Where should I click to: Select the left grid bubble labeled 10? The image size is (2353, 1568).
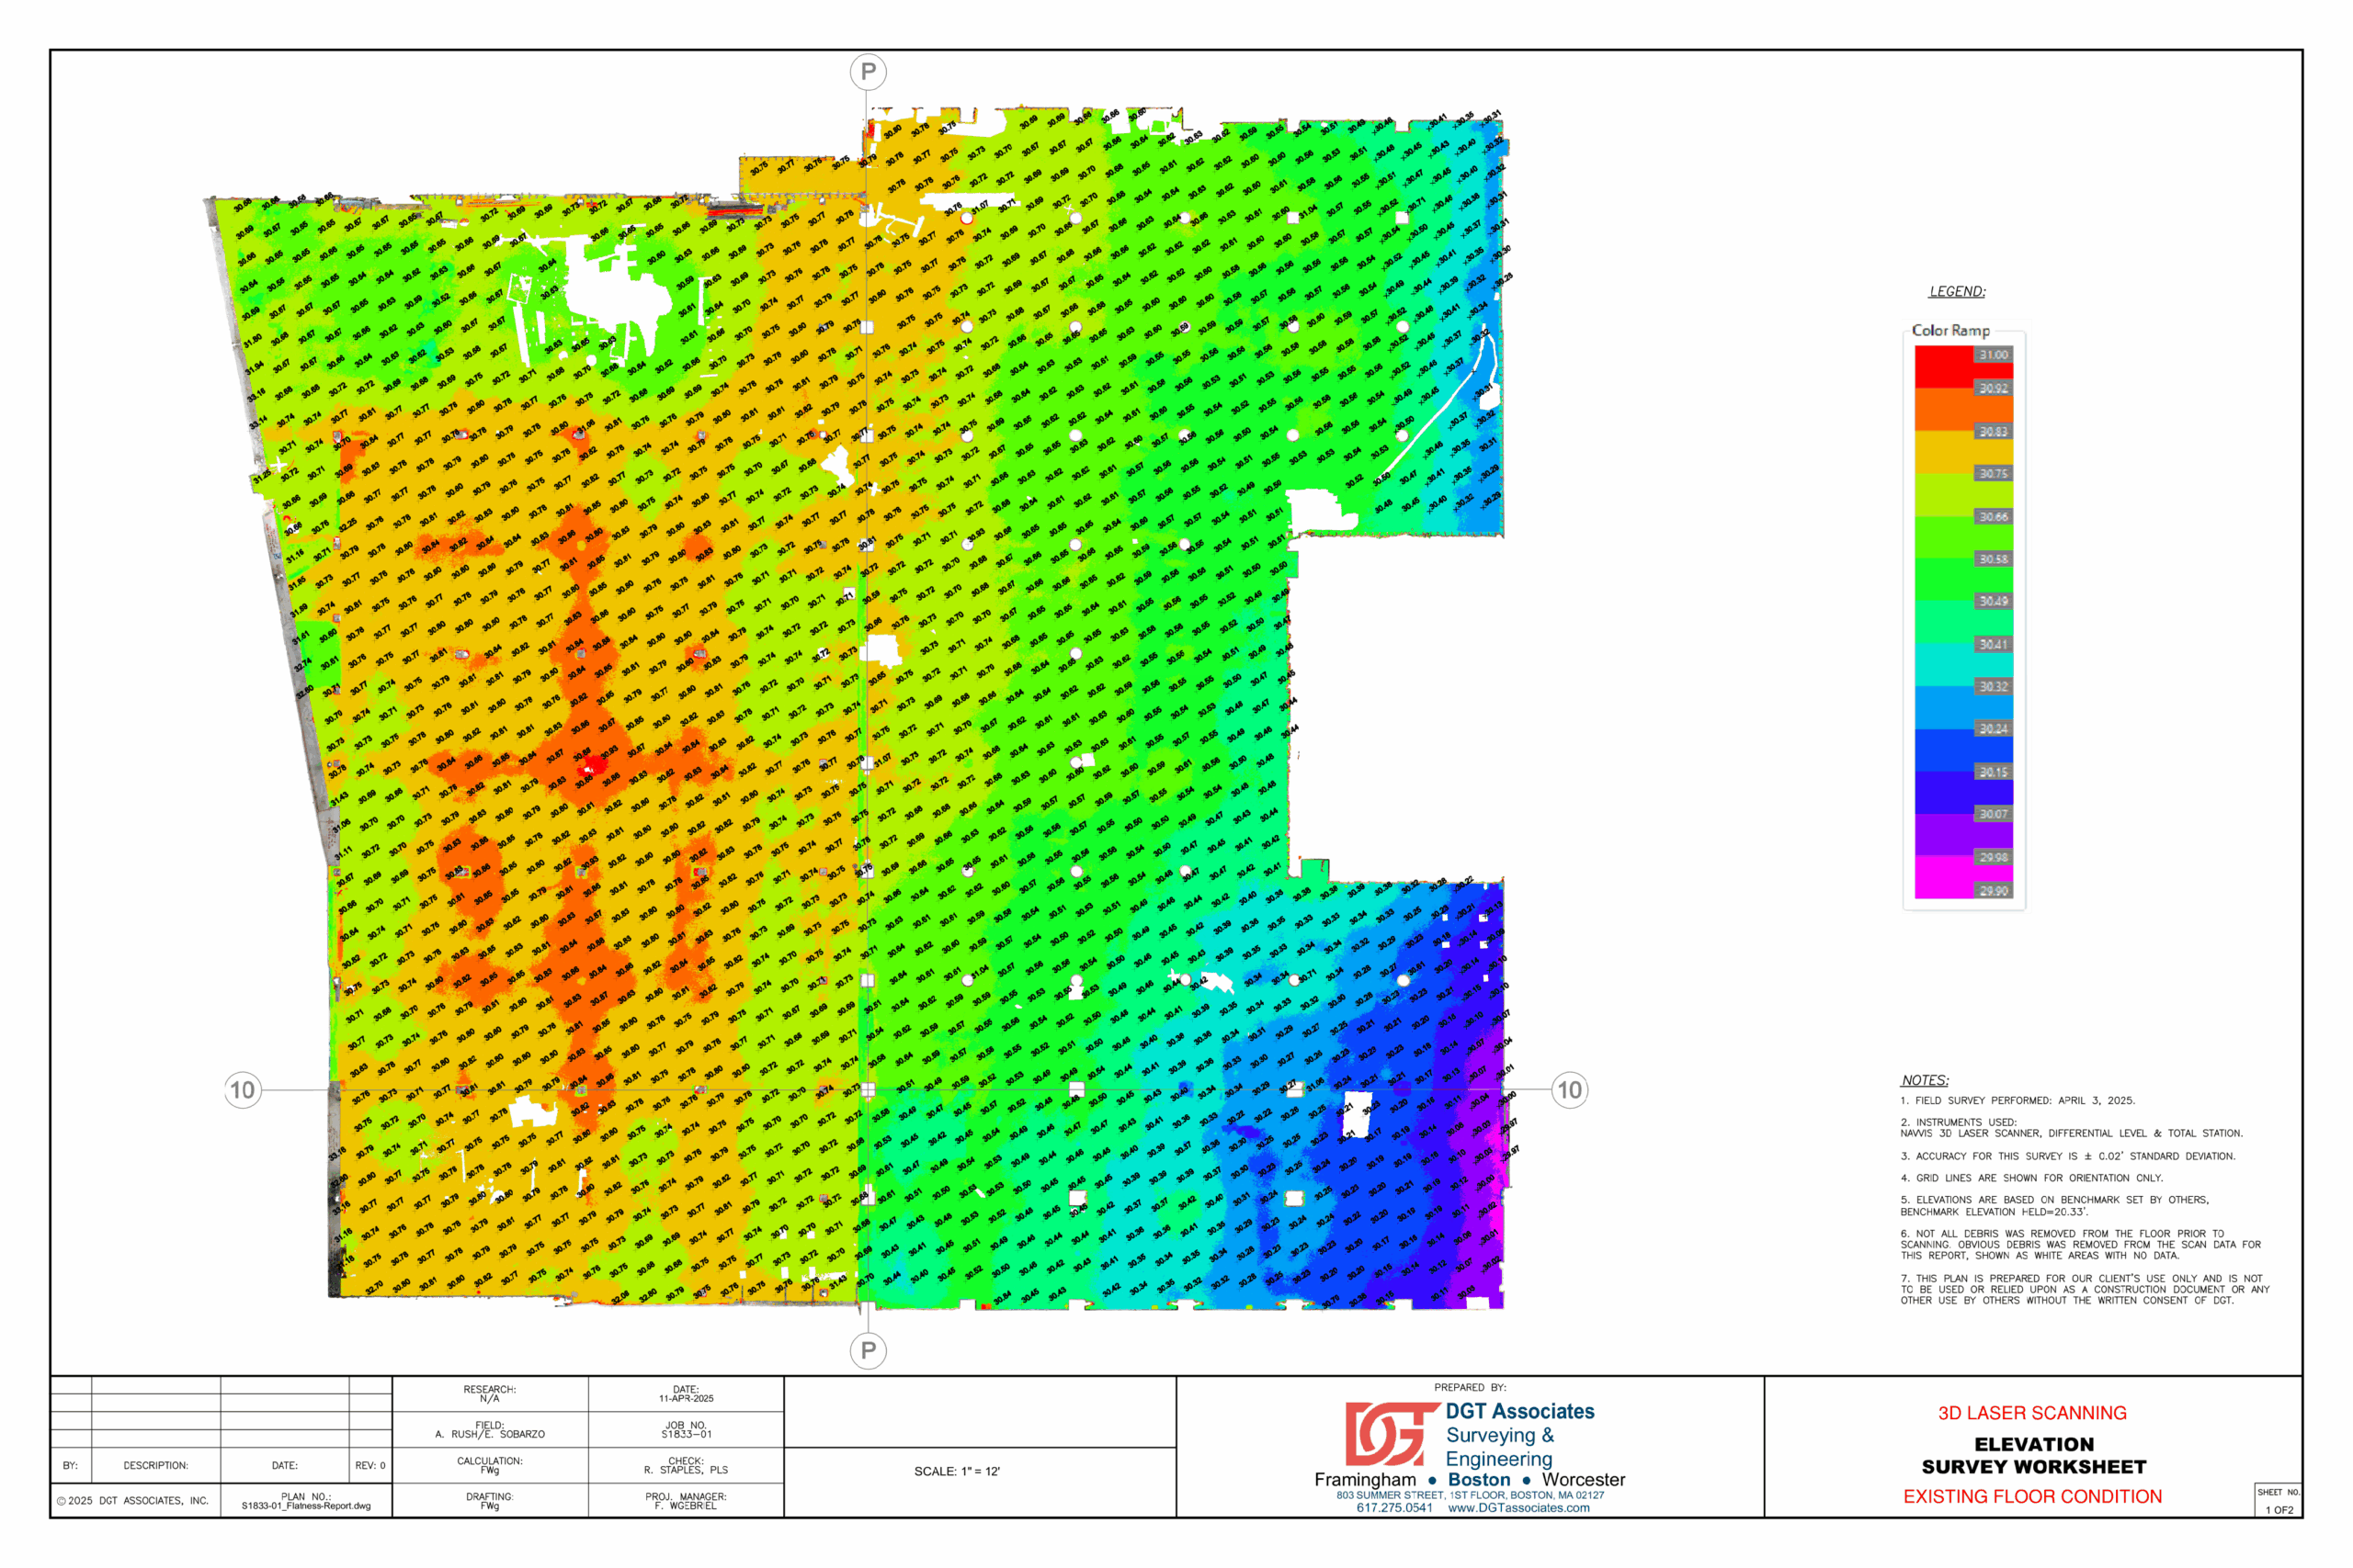tap(243, 1090)
